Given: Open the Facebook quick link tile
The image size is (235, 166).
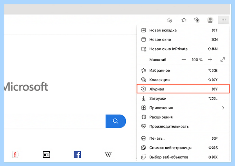Looking at the screenshot, I should point(77,155).
